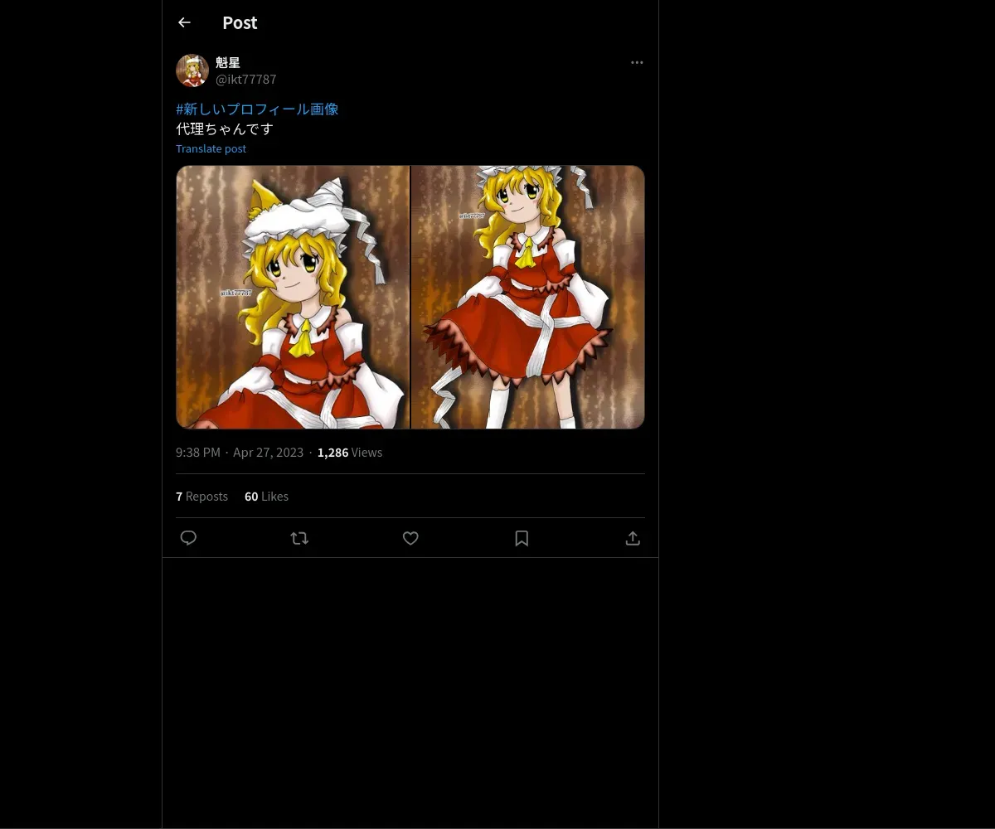Screen dimensions: 995x829
Task: Open the share icon menu
Action: [633, 538]
